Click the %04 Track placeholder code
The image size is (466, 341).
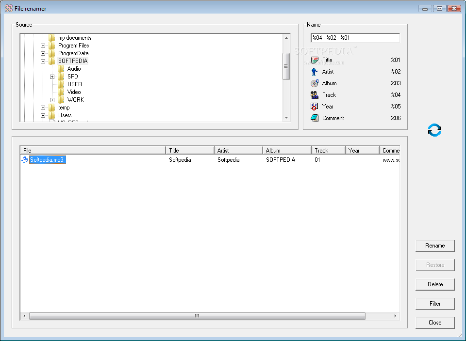coord(396,94)
